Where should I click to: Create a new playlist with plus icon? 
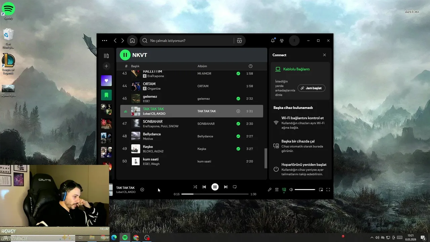pos(106,66)
